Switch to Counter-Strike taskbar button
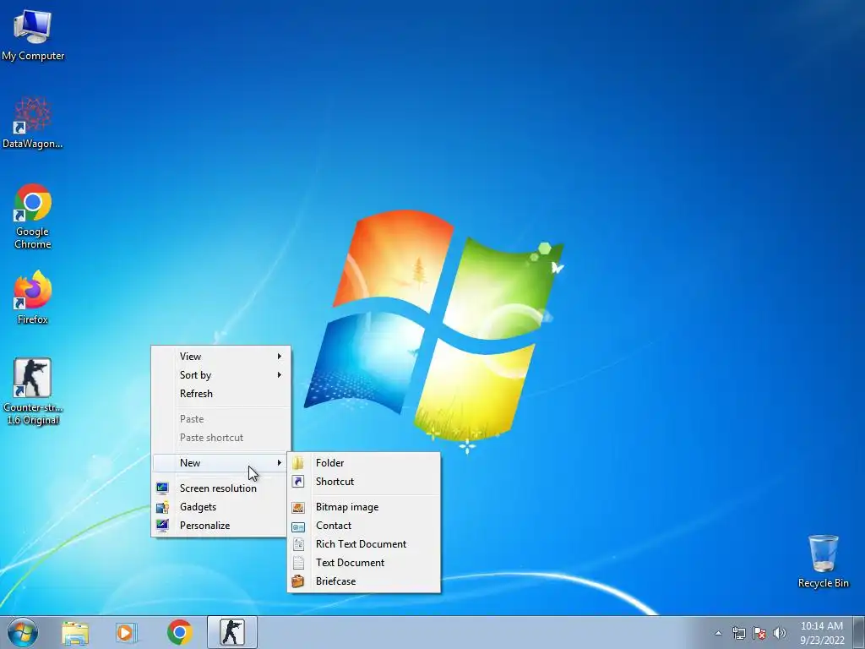The width and height of the screenshot is (865, 649). [232, 632]
